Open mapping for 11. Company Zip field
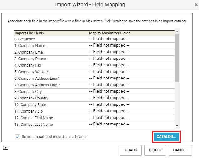 click(132, 111)
